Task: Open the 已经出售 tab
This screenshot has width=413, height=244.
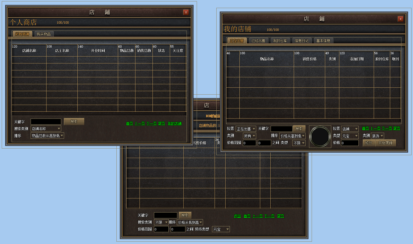Action: (258, 41)
